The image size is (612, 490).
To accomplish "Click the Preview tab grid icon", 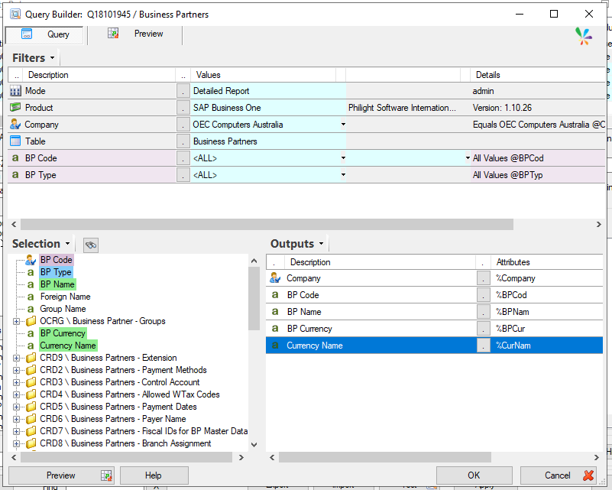I will click(x=113, y=33).
